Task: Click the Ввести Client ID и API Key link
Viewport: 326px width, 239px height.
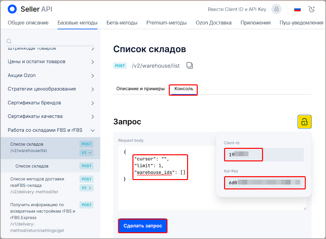Action: point(237,9)
